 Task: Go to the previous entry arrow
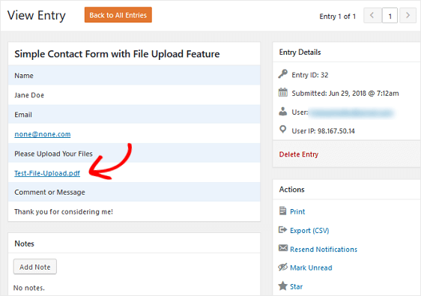[372, 15]
